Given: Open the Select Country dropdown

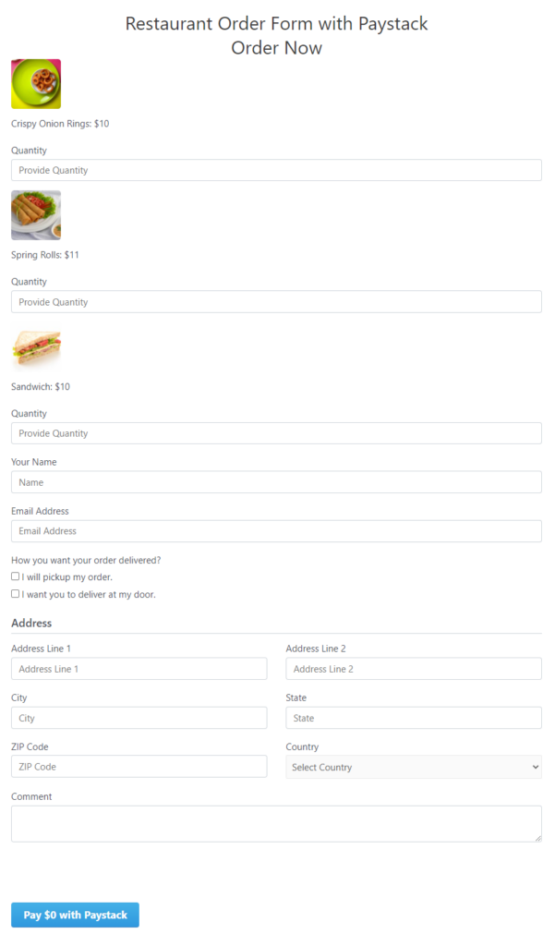Looking at the screenshot, I should pos(414,767).
